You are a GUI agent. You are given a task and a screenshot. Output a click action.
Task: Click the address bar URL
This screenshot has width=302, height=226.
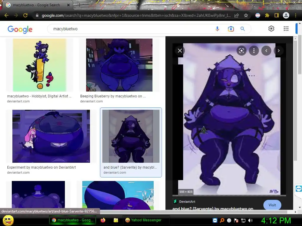(x=136, y=15)
